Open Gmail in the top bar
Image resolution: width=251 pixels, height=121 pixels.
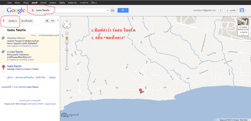pyautogui.click(x=43, y=3)
